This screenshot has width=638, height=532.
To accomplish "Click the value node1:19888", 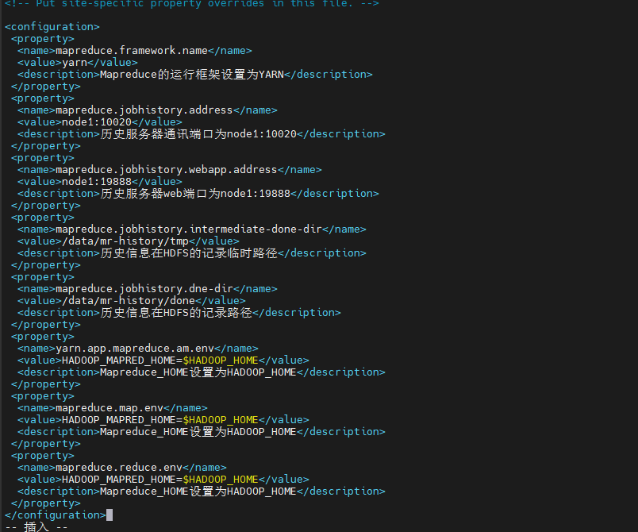I will pos(97,182).
